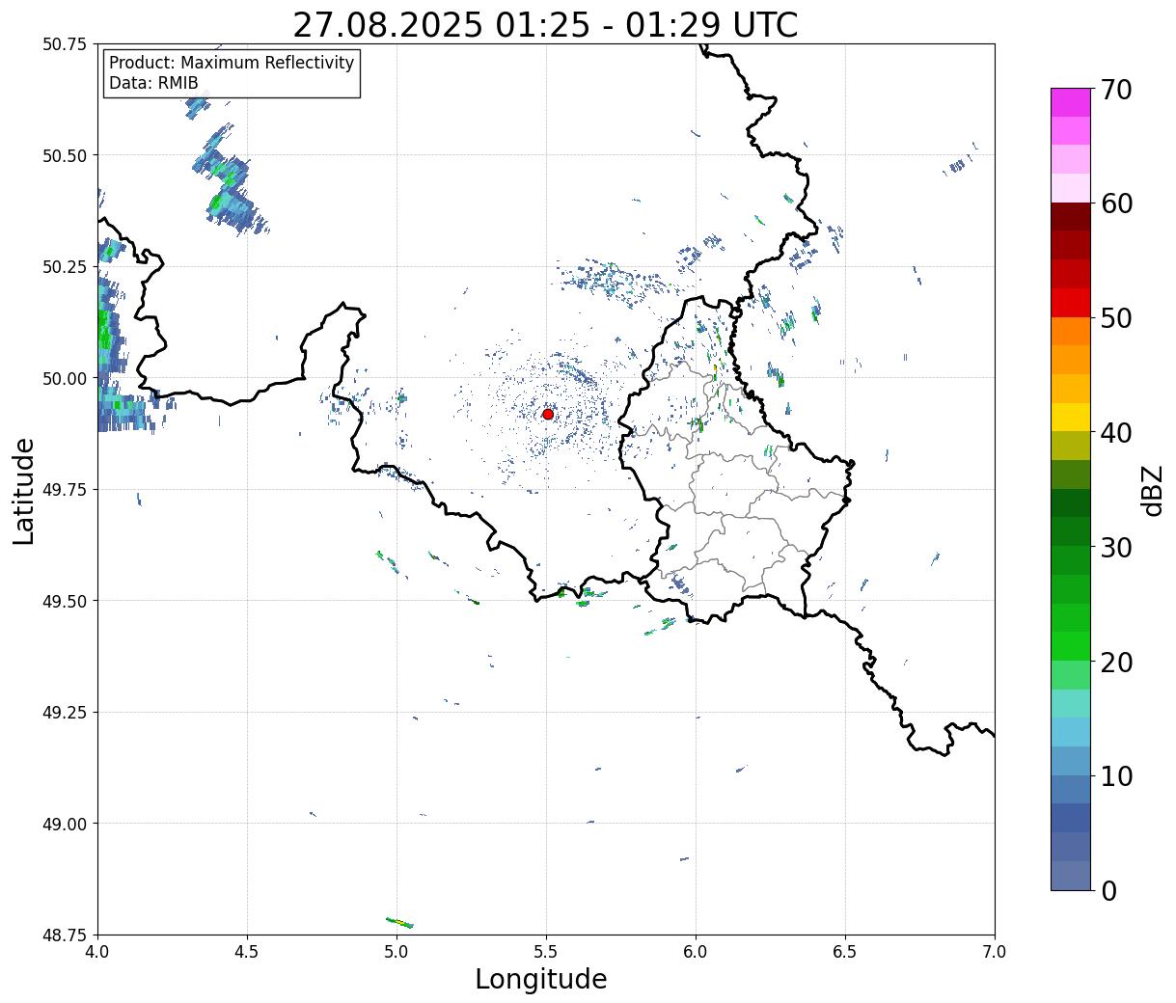Click the latitude tick label 50.50
Viewport: 1176px width, 1003px height.
tap(65, 155)
